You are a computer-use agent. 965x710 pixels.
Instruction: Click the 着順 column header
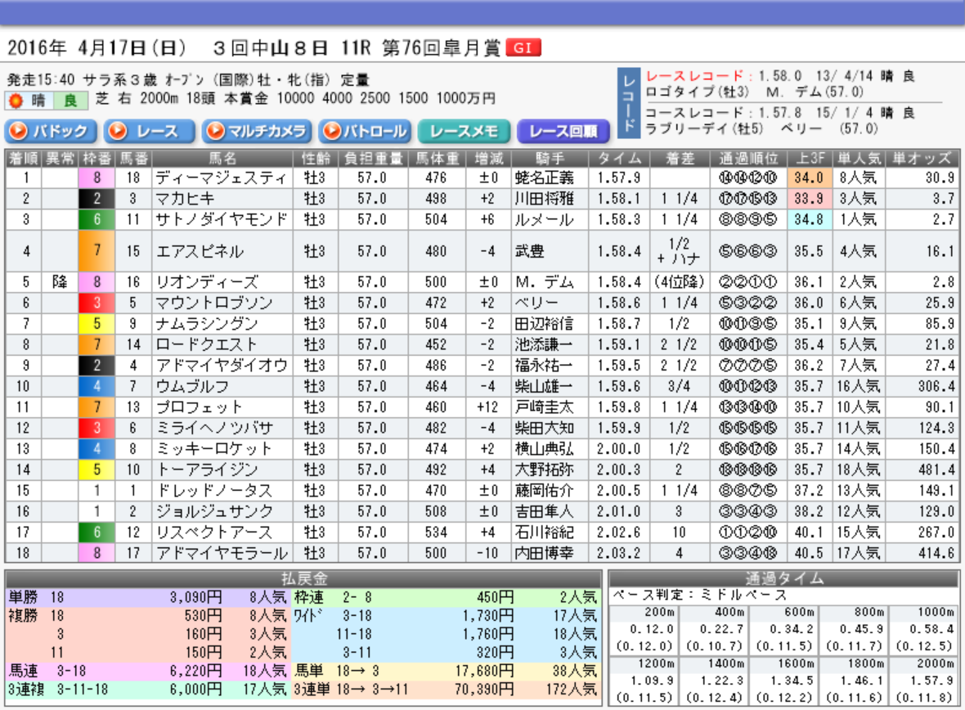point(24,158)
